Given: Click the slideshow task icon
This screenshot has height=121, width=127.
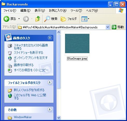Looking at the screenshot, I should pos(10,53).
